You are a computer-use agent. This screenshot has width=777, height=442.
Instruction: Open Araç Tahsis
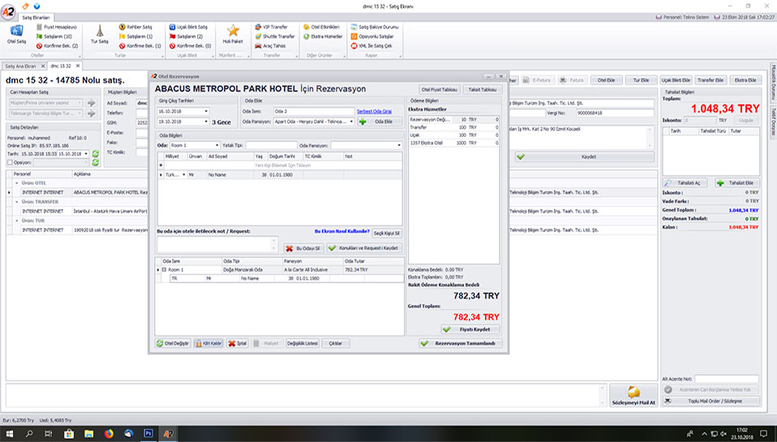(x=270, y=45)
